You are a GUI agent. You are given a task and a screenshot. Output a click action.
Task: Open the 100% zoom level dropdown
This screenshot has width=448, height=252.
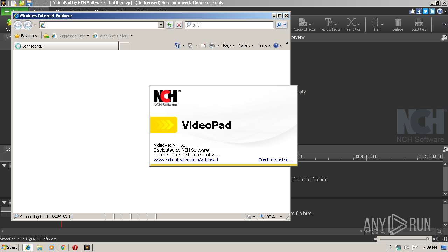coord(281,217)
